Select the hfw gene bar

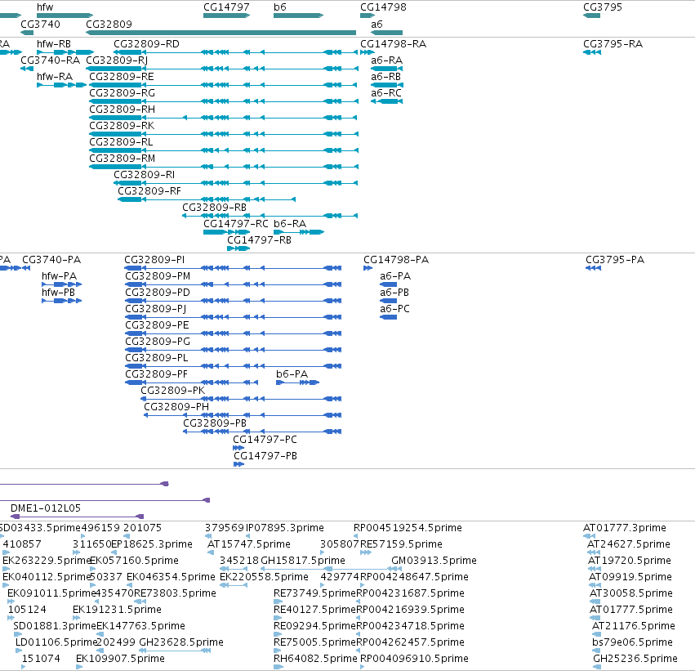point(65,16)
